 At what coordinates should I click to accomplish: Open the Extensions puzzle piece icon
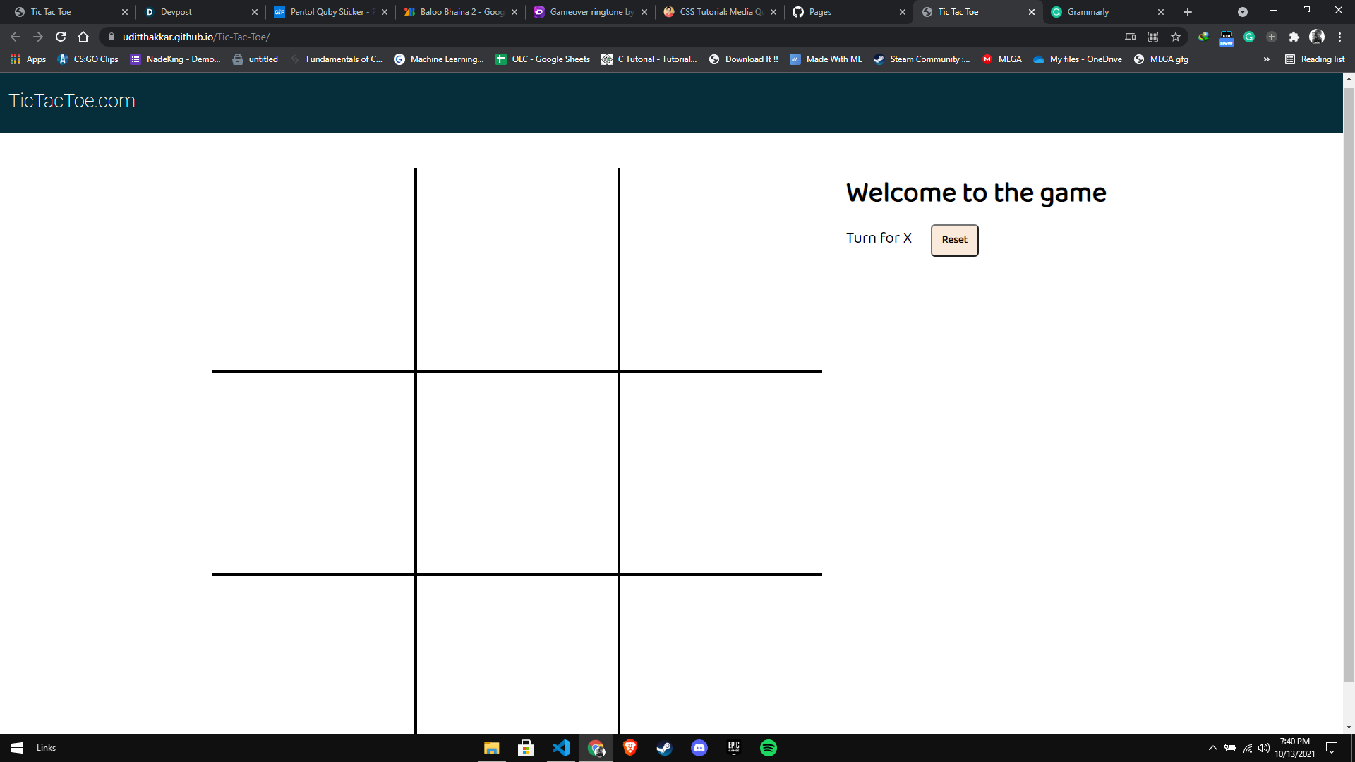(1295, 37)
